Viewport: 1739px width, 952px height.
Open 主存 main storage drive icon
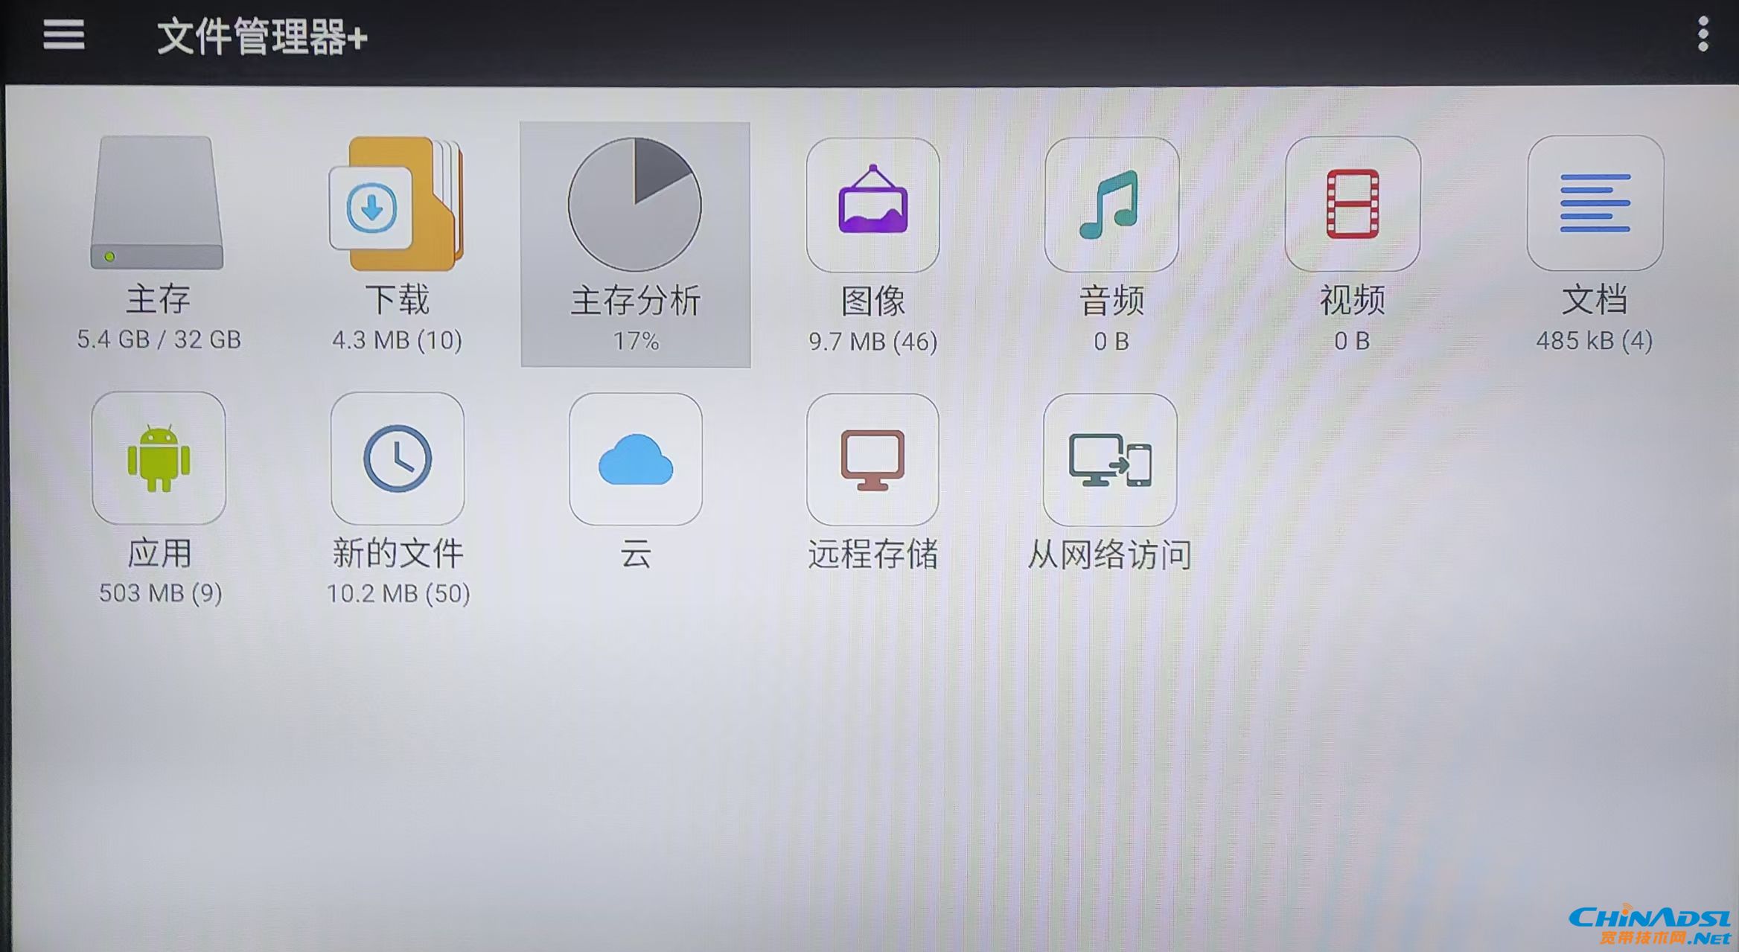point(157,202)
